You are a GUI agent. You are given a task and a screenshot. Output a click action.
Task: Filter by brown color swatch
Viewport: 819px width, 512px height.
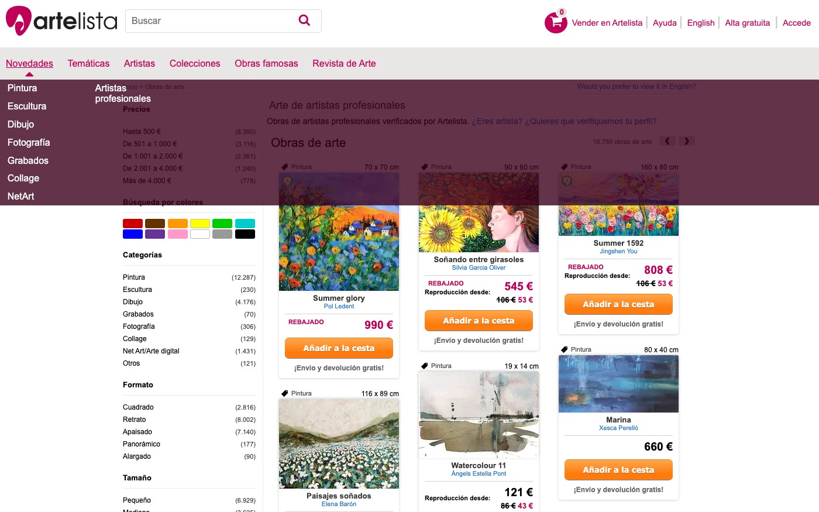[x=155, y=223]
